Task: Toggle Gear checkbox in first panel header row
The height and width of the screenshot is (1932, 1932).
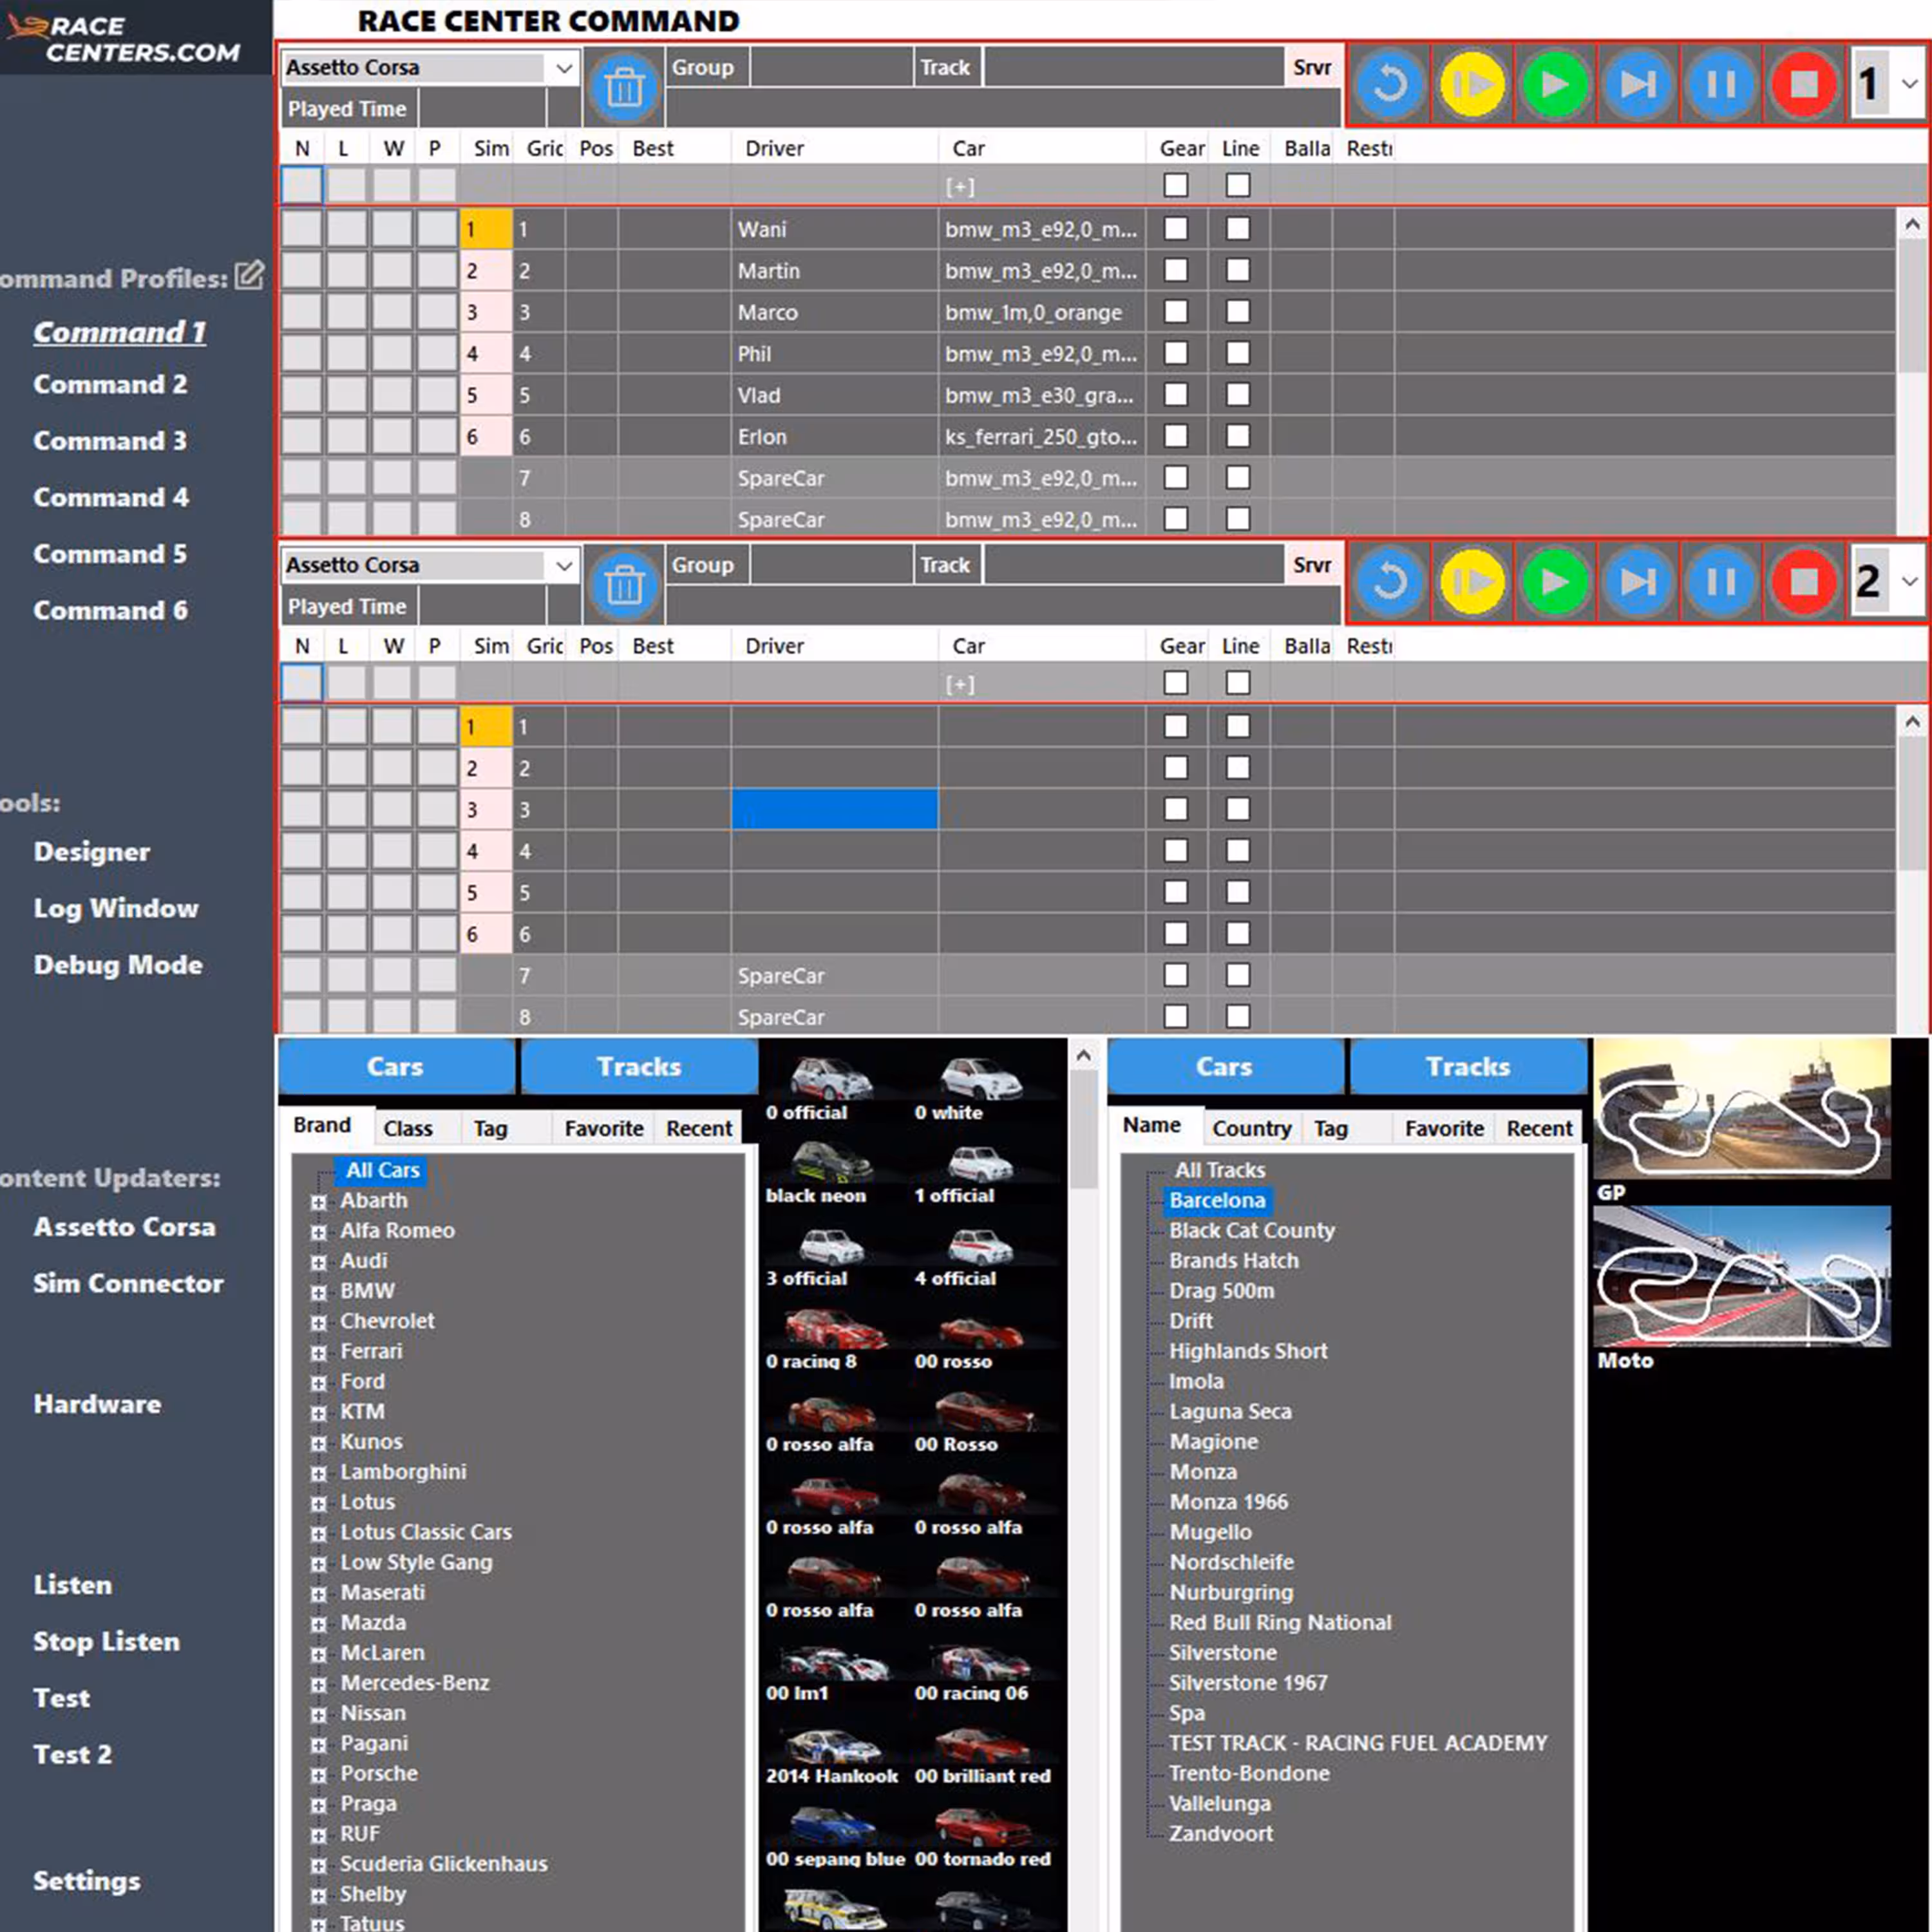Action: coord(1176,185)
